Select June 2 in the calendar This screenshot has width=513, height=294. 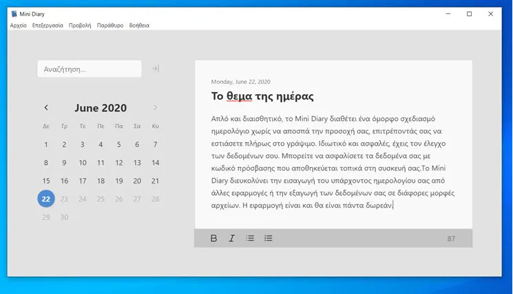coord(64,144)
